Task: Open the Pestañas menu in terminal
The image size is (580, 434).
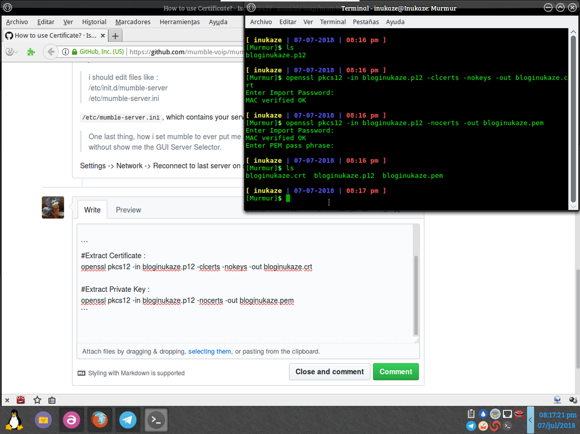Action: 366,22
